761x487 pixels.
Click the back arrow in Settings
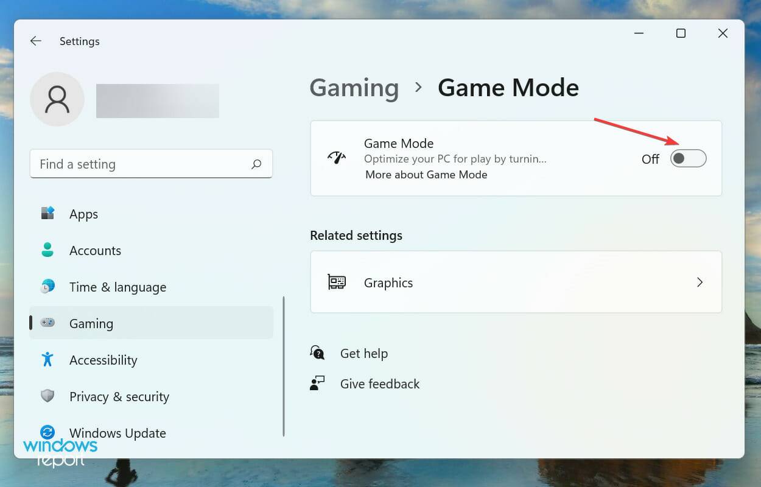35,41
